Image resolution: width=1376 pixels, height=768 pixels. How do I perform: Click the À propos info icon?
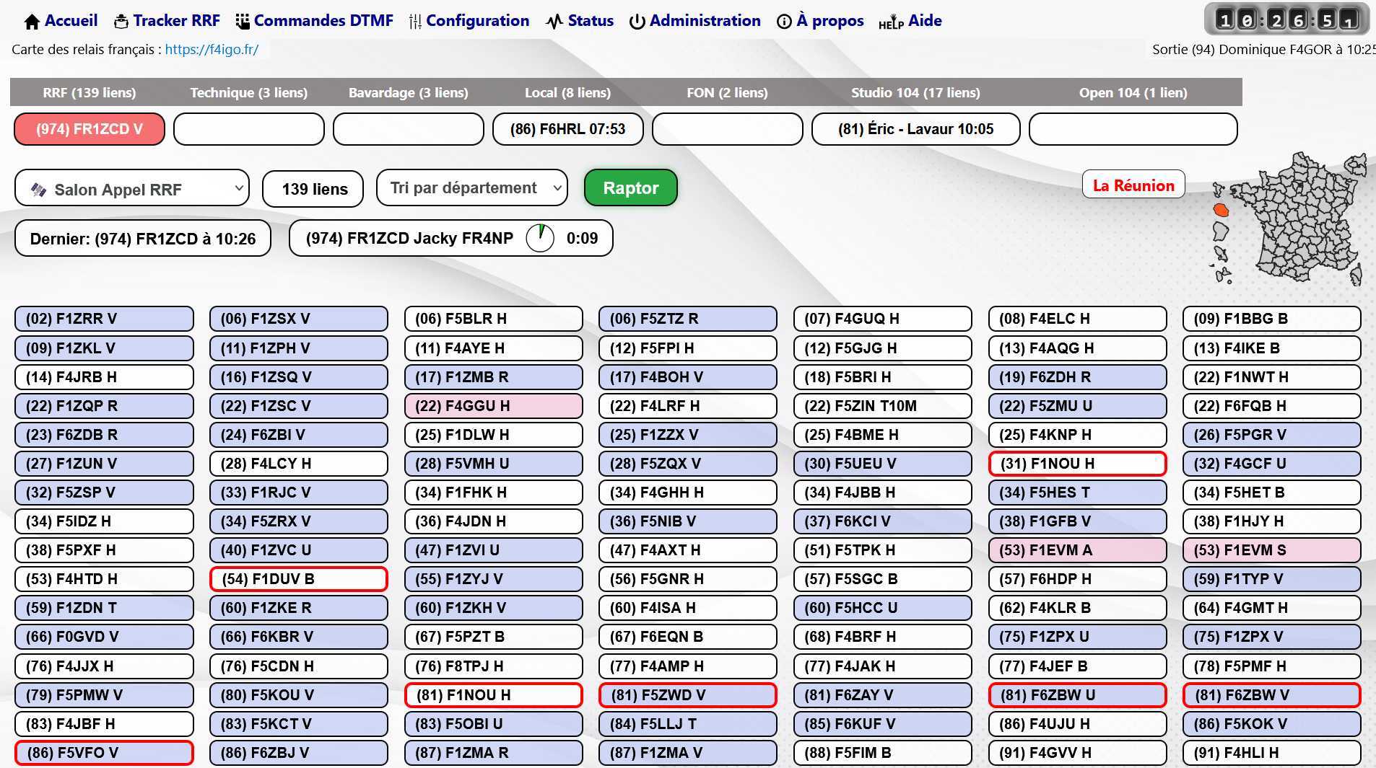[x=784, y=22]
